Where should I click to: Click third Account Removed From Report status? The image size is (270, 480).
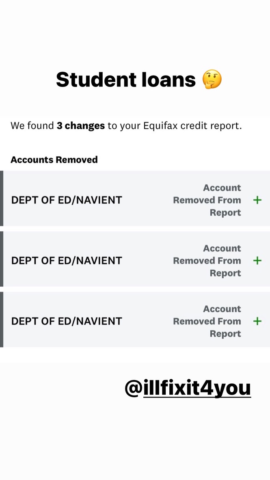[x=207, y=321]
